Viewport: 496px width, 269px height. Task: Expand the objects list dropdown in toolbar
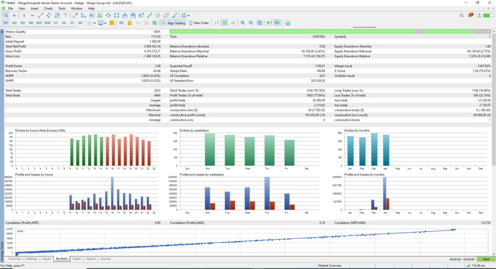(x=188, y=15)
